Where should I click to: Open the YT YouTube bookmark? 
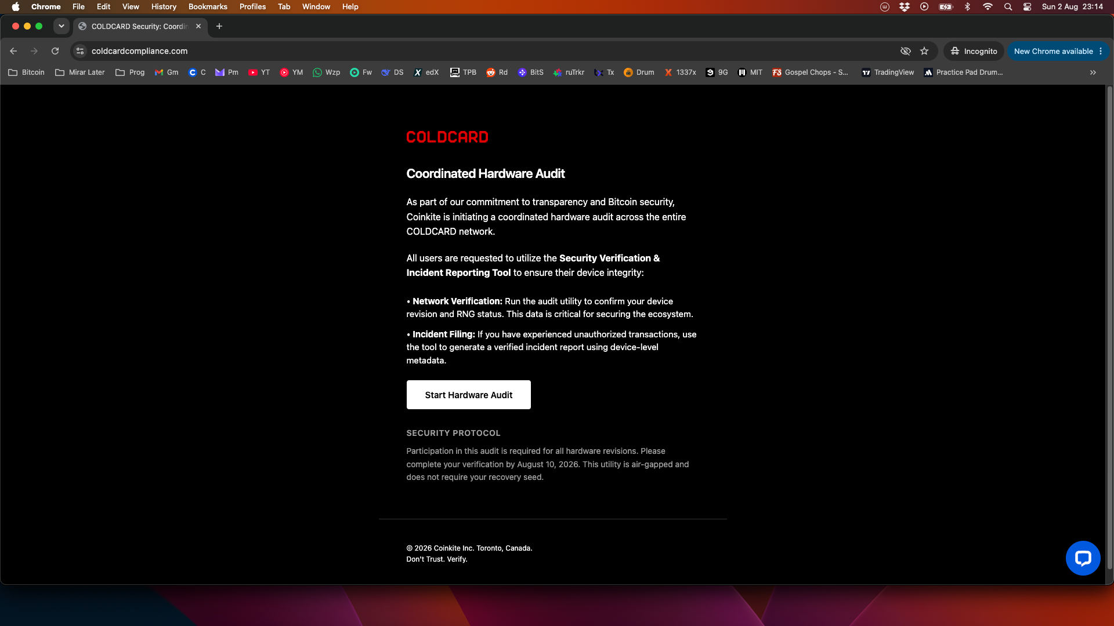pyautogui.click(x=259, y=72)
